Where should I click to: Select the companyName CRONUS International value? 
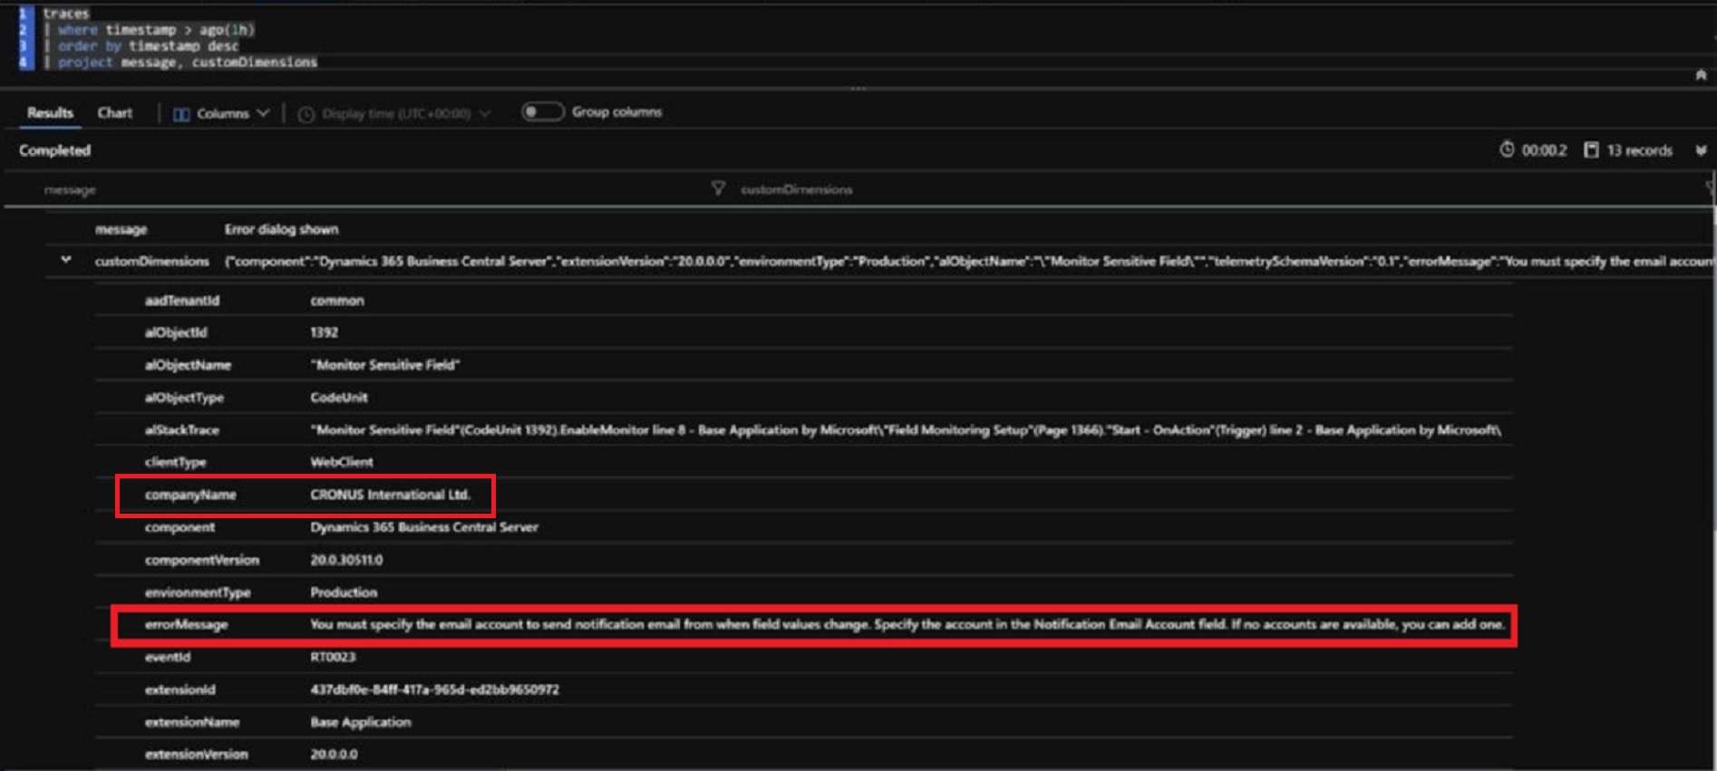point(390,495)
